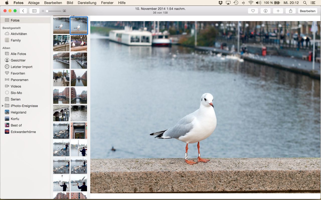Expand the iPhoto-Ereignisse folder

click(3, 106)
